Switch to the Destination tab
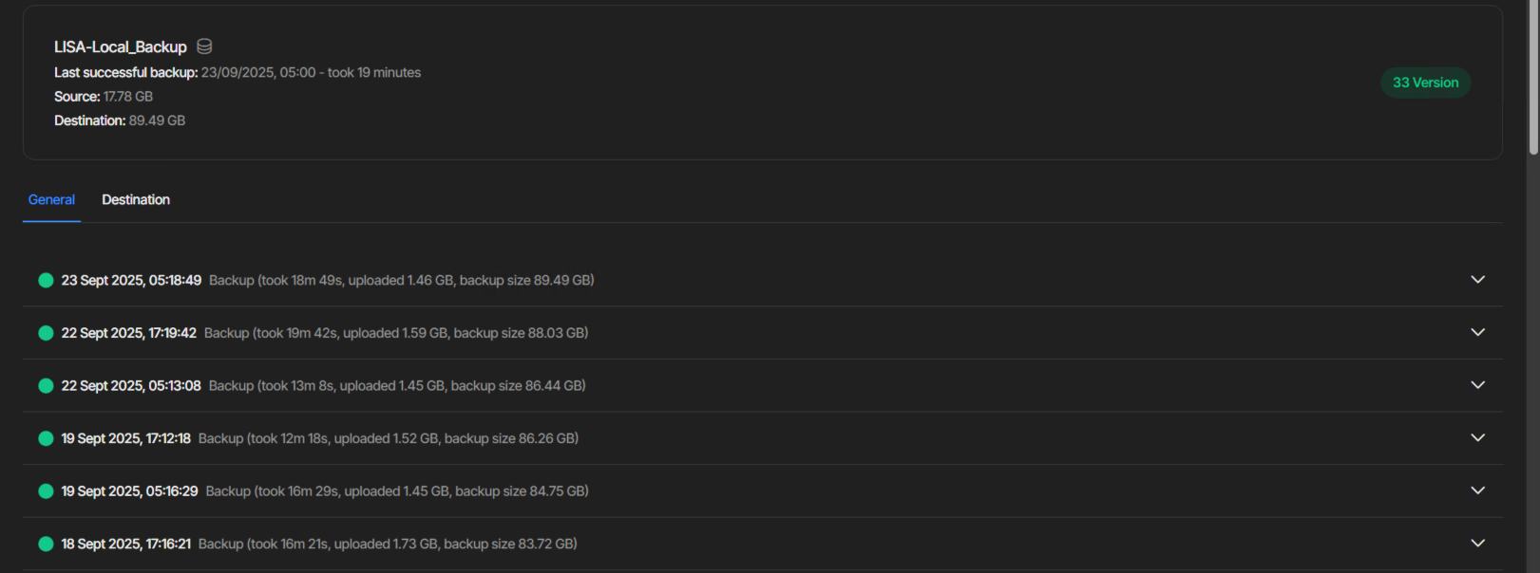 pyautogui.click(x=136, y=200)
